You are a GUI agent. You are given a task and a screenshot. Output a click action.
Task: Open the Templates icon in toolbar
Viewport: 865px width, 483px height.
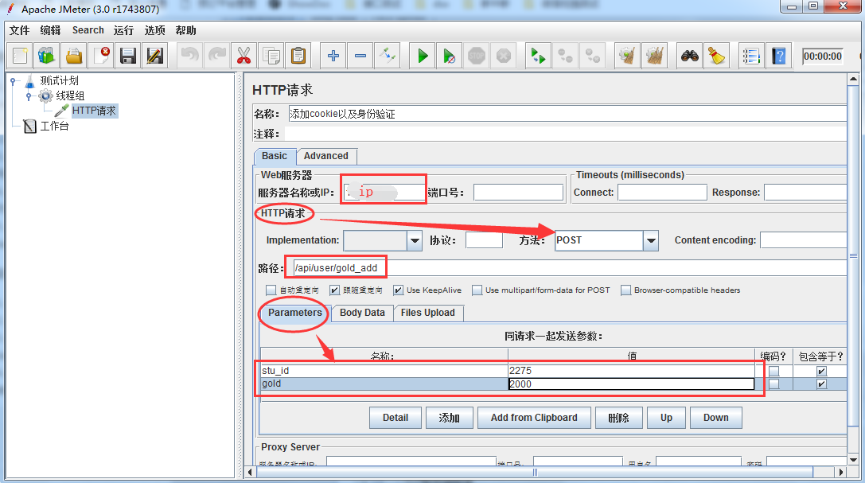click(x=47, y=56)
